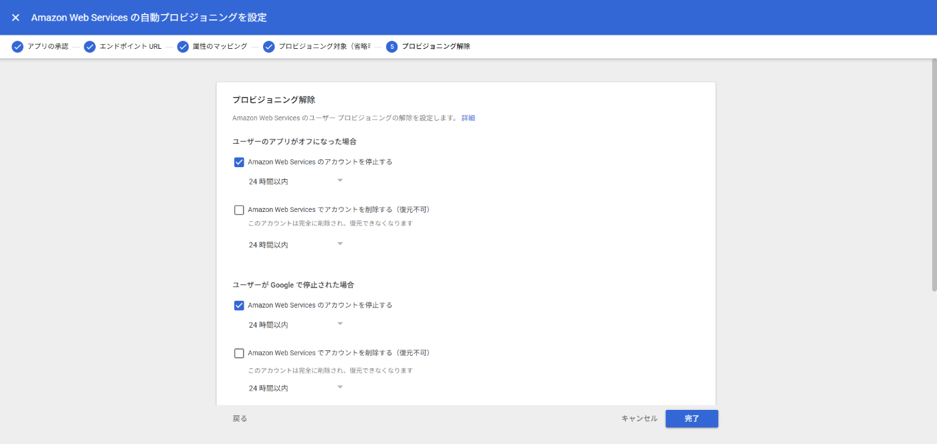Viewport: 937px width, 444px height.
Task: Click the エンドポイント URL step checkmark icon
Action: click(90, 47)
